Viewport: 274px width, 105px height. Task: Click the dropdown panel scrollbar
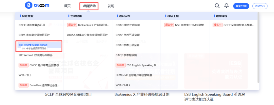(258, 48)
